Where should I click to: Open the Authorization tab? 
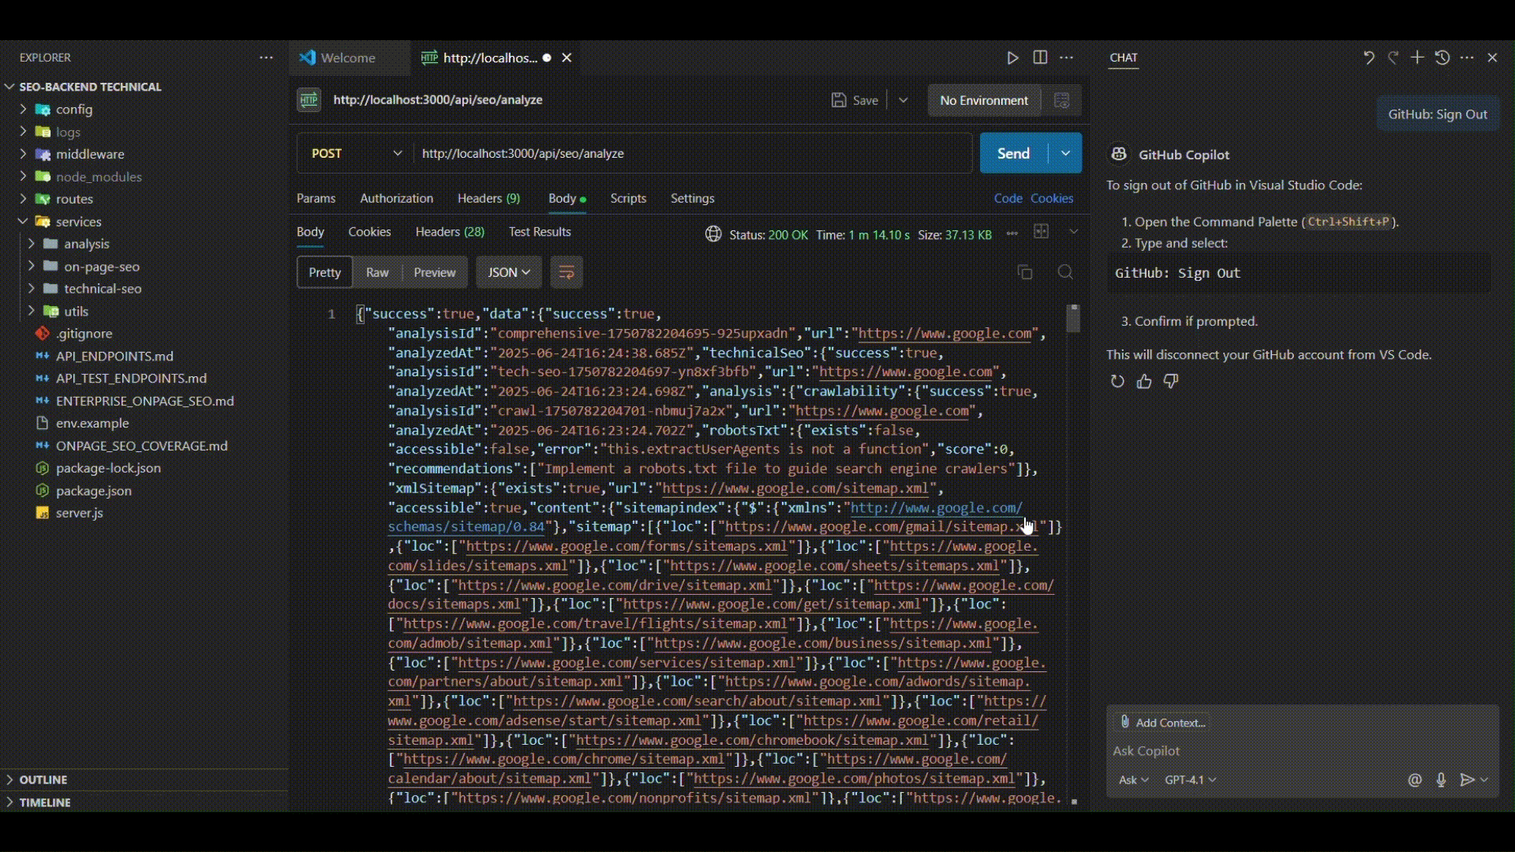click(397, 198)
